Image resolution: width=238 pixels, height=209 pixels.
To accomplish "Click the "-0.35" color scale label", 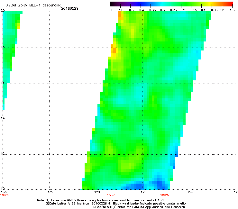I will click(151, 10).
